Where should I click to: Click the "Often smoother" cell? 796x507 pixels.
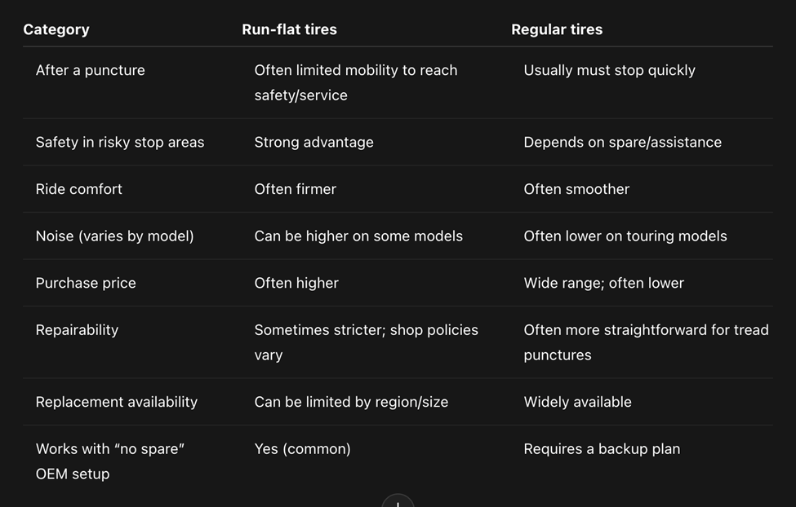pyautogui.click(x=576, y=189)
